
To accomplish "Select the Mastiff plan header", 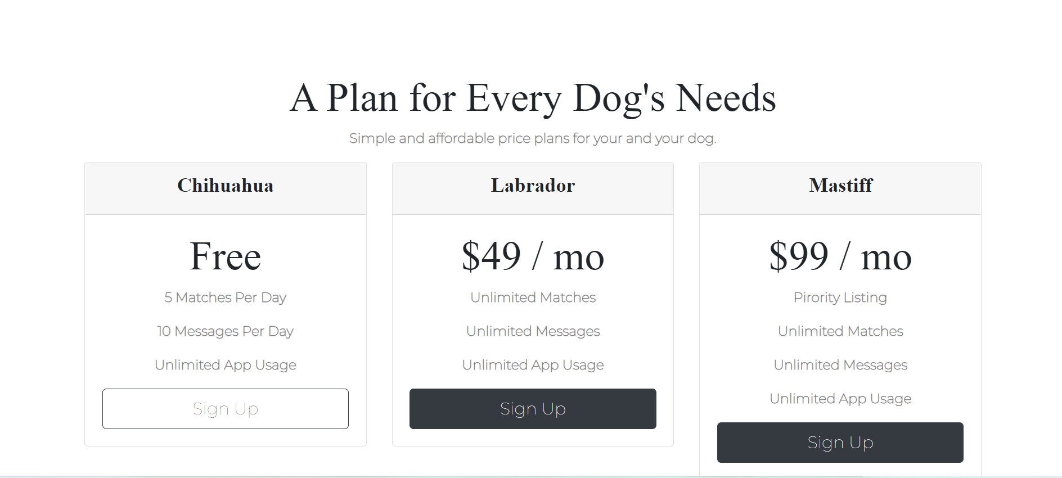I will (840, 186).
